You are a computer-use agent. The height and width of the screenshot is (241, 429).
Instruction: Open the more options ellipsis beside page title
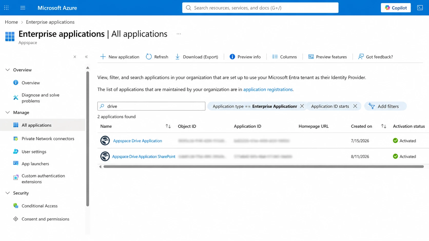[179, 34]
